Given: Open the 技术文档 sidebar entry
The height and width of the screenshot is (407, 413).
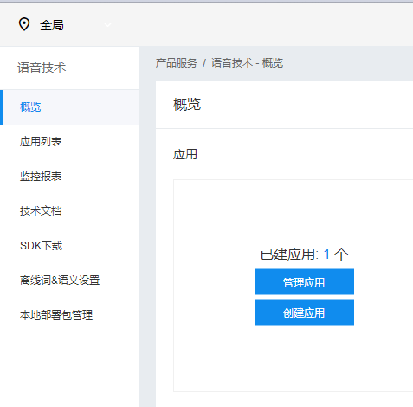Looking at the screenshot, I should [69, 211].
